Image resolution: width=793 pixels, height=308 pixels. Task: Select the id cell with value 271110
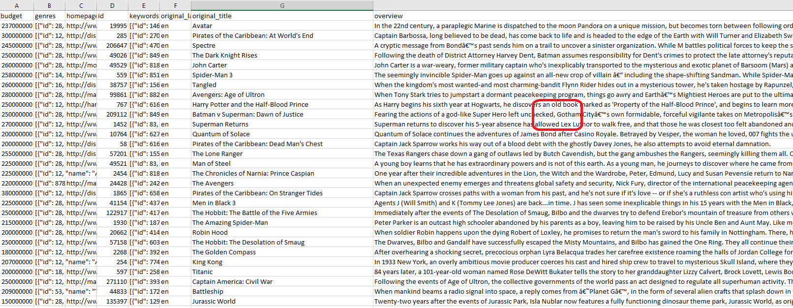click(x=117, y=281)
